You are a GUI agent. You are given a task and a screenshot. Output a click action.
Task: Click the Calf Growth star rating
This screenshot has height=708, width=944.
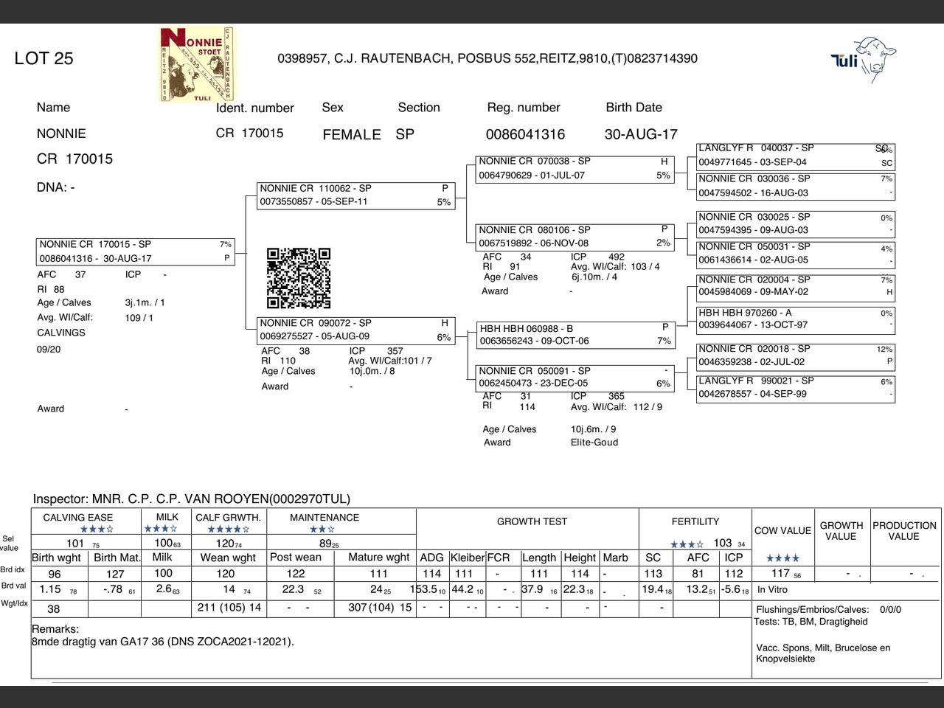point(229,529)
